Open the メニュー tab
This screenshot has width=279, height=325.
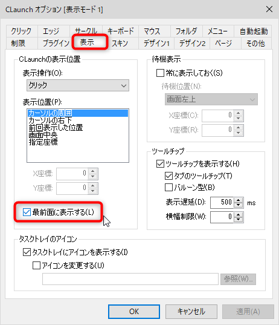click(217, 31)
